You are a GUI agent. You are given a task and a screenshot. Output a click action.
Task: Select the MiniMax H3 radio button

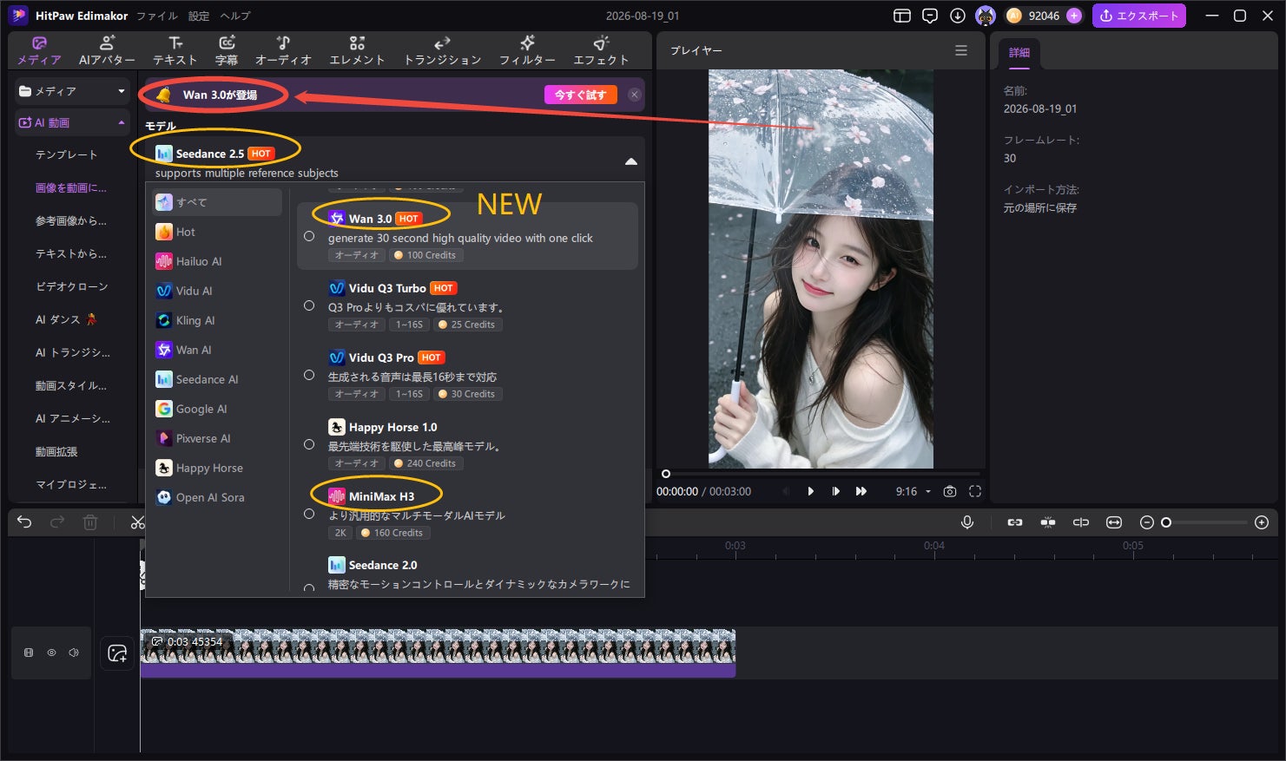(309, 514)
